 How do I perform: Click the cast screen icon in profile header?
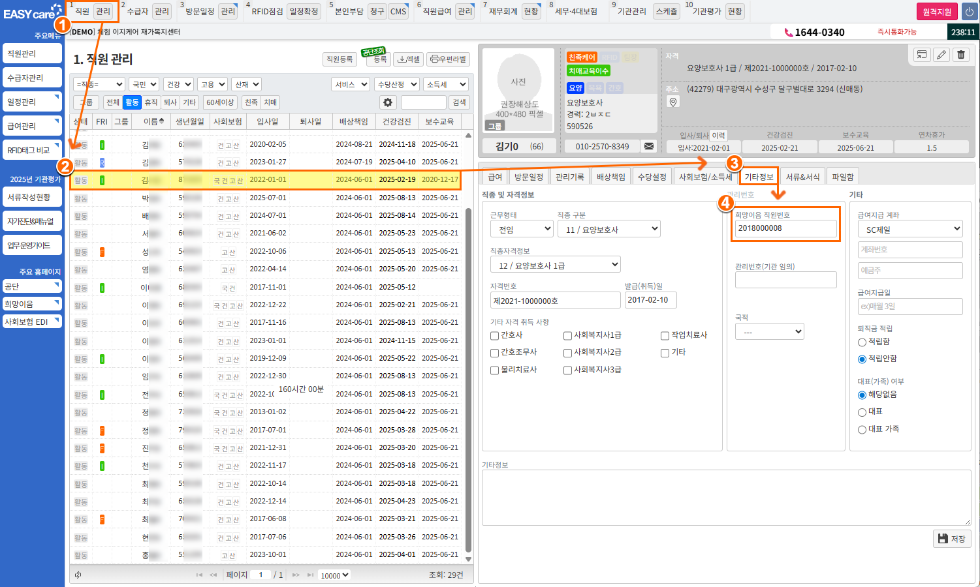(x=922, y=55)
